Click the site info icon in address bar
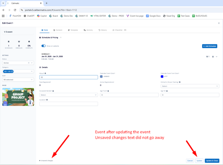 22,10
